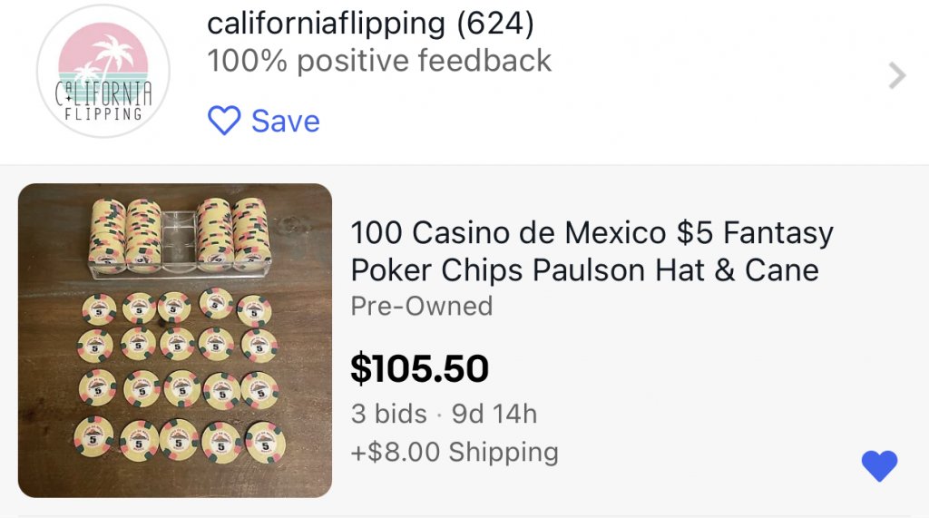View the 3 bids count
929x518 pixels.
pyautogui.click(x=388, y=414)
